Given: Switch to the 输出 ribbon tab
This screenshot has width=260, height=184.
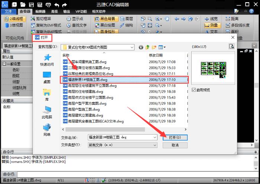Looking at the screenshot, I should pyautogui.click(x=66, y=12).
